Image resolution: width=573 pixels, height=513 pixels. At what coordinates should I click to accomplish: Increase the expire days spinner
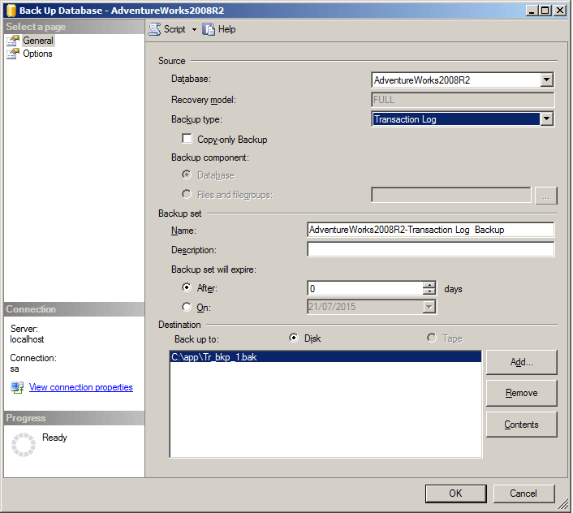[x=429, y=285]
